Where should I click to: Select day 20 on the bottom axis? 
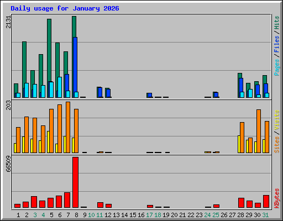point(174,215)
